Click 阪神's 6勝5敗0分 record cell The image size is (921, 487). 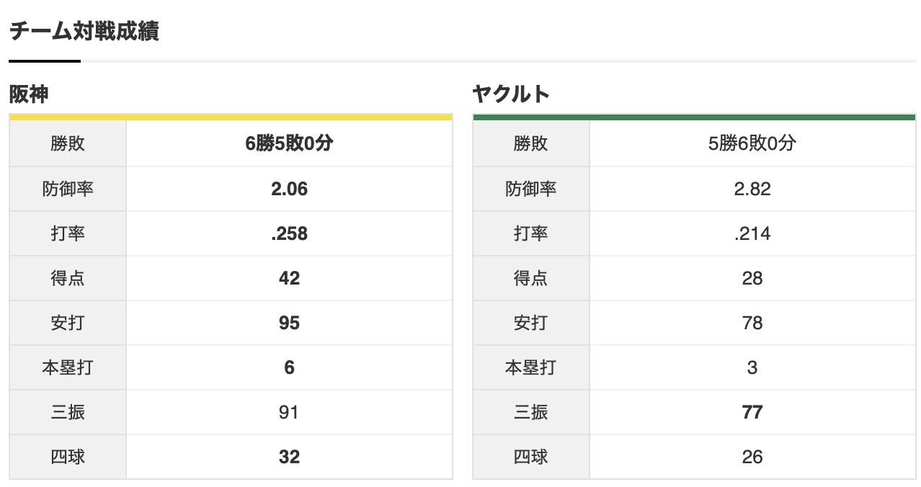coord(289,144)
